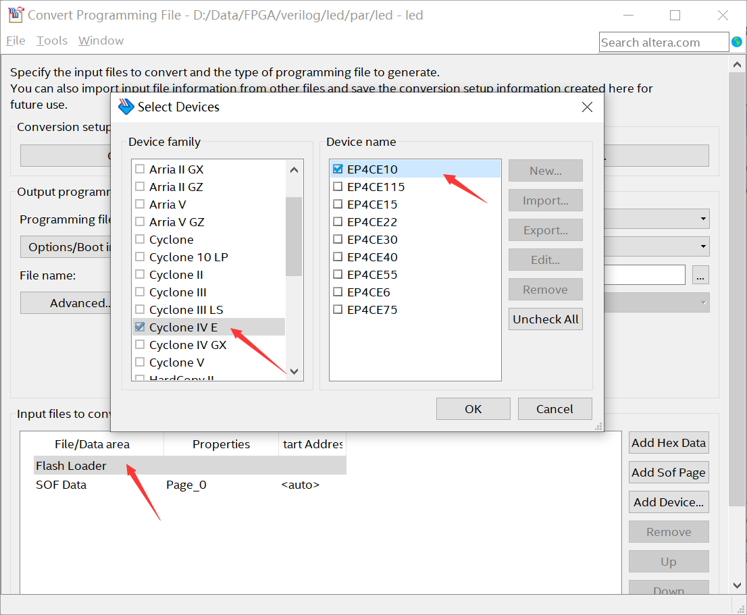Click the Uncheck All button
The width and height of the screenshot is (747, 615).
click(546, 319)
